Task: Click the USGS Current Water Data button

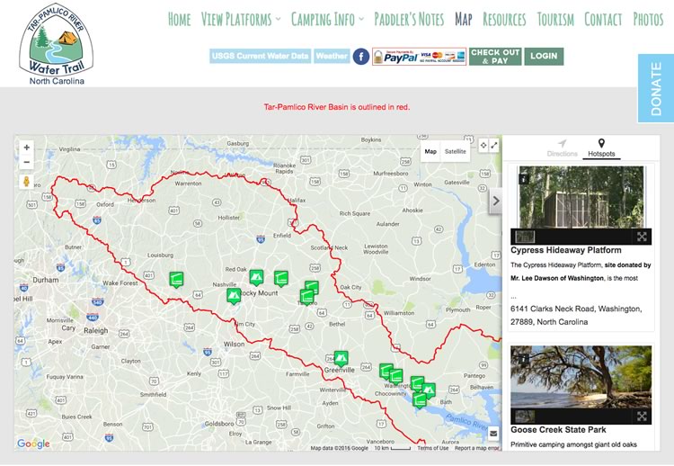Action: coord(260,56)
